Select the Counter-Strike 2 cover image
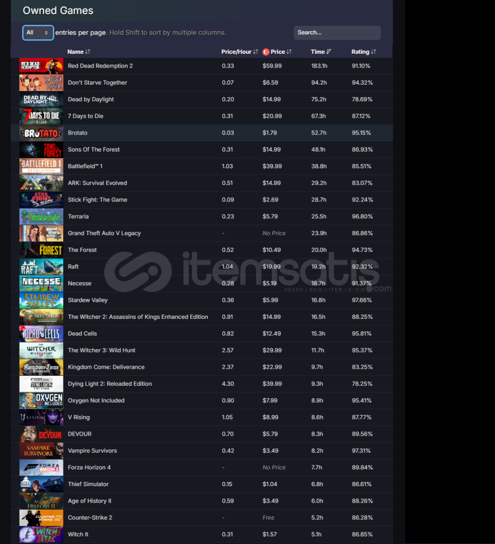This screenshot has height=544, width=495. pos(41,518)
